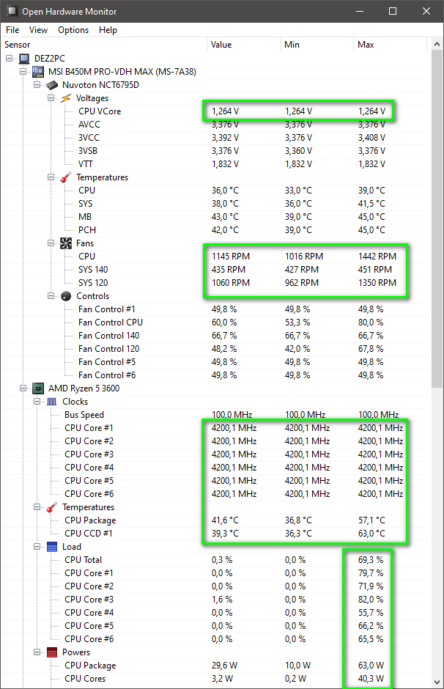Click the Max column header
This screenshot has width=444, height=689.
390,45
